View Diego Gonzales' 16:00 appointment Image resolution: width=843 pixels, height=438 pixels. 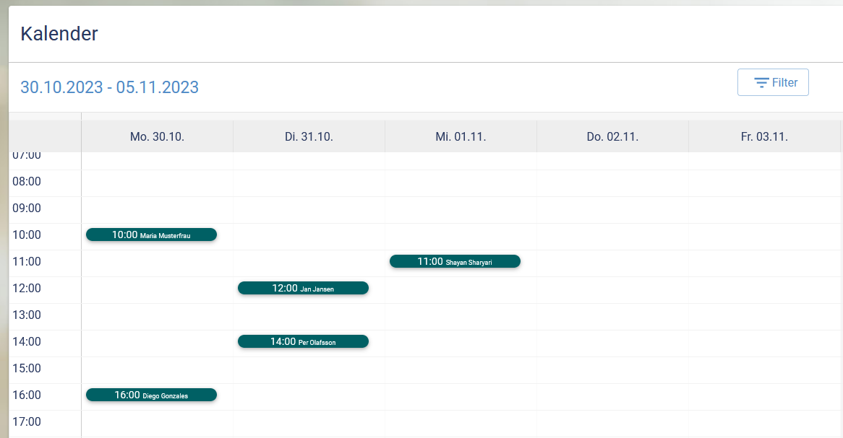(x=151, y=395)
